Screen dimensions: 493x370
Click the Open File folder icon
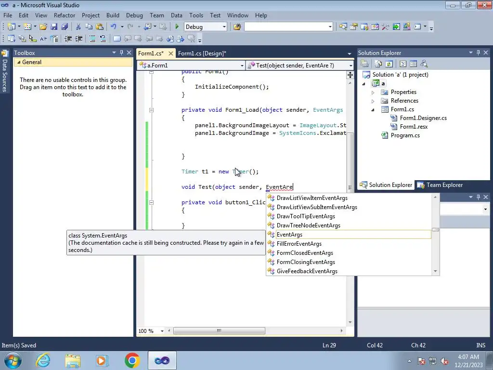point(43,27)
